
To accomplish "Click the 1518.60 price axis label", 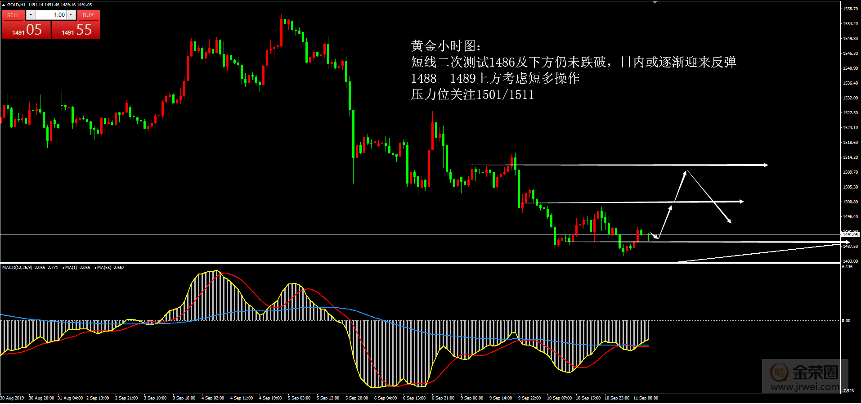I will click(x=850, y=142).
